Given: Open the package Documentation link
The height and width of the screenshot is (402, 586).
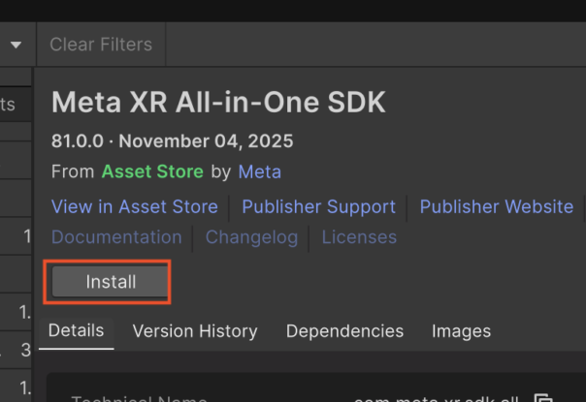Looking at the screenshot, I should point(116,236).
